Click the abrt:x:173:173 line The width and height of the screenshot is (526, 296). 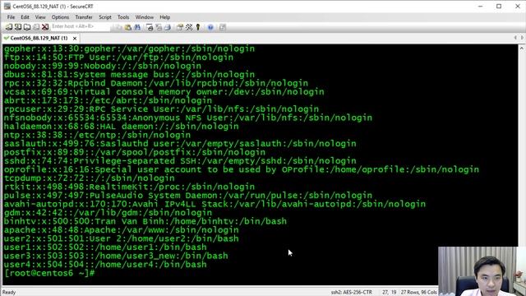coord(108,100)
